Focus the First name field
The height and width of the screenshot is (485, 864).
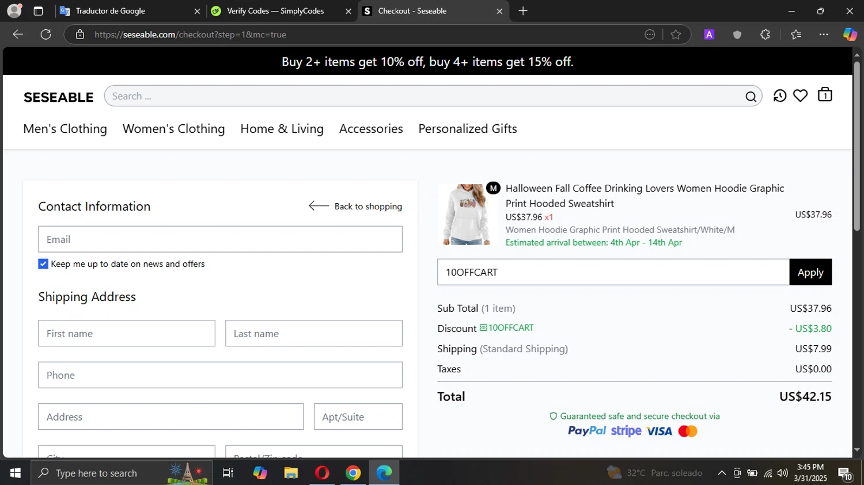point(127,333)
